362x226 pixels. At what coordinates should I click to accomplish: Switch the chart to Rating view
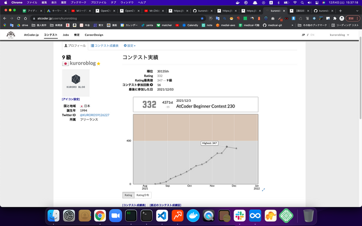pos(129,195)
